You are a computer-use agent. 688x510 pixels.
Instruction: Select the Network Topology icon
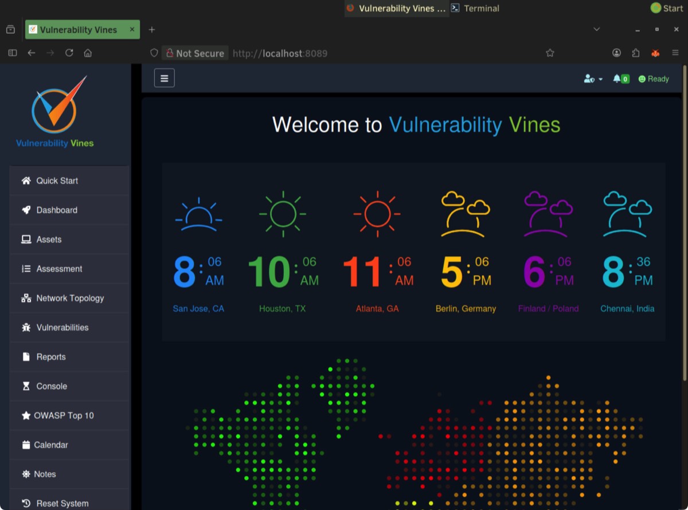pos(26,298)
